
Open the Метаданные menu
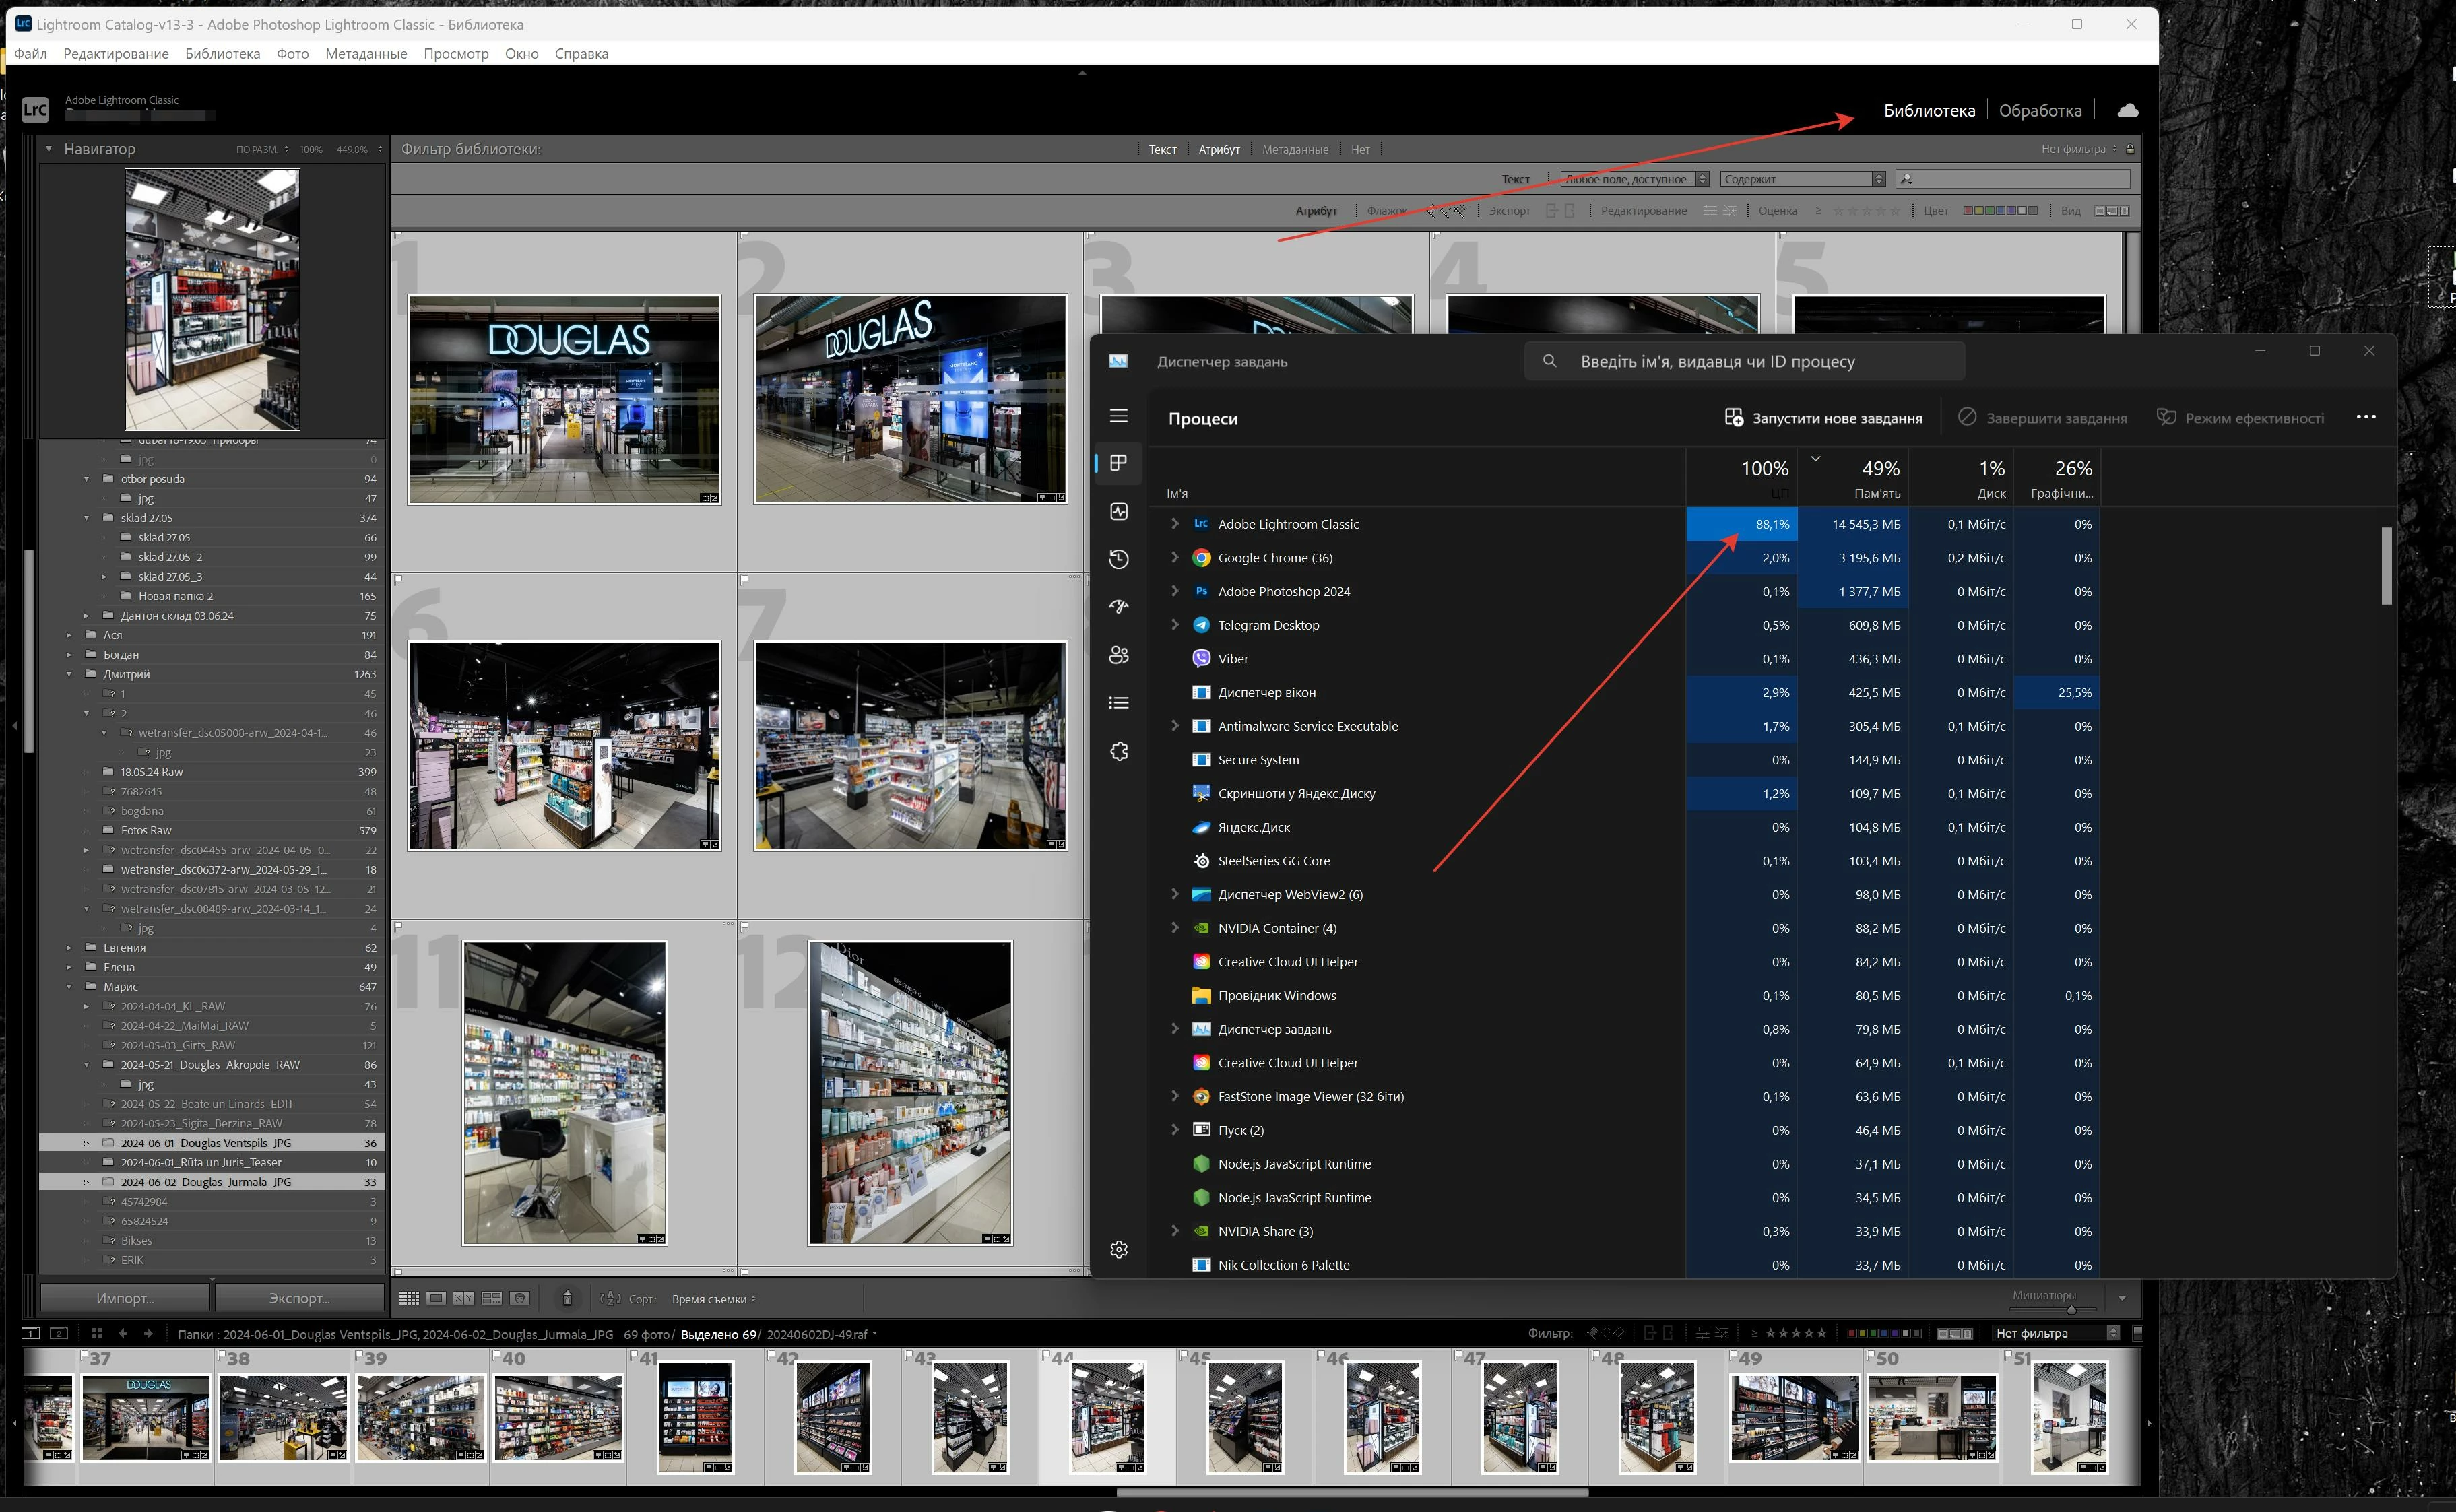coord(365,54)
